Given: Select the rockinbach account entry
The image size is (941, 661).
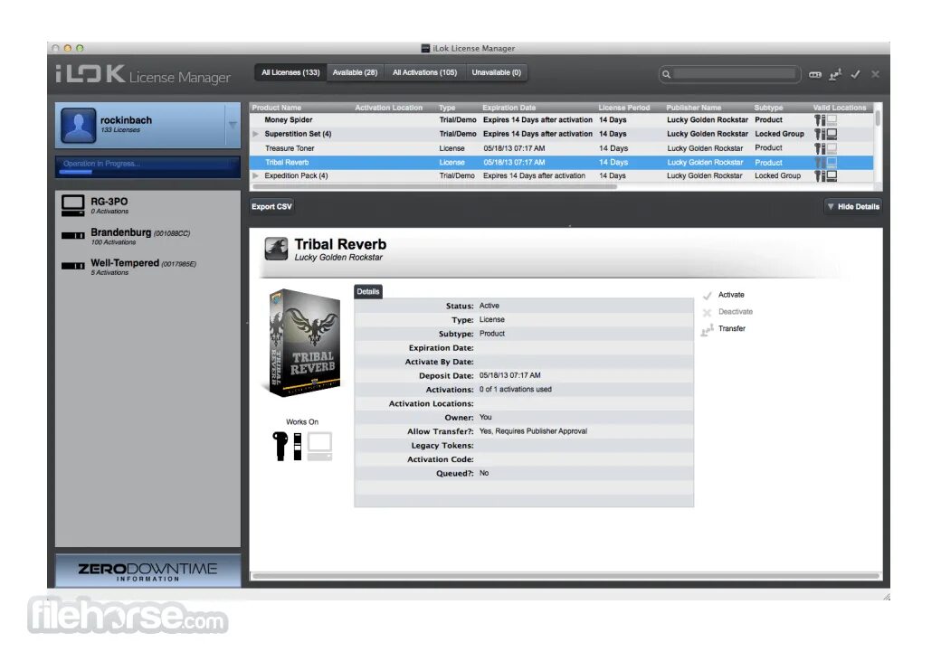Looking at the screenshot, I should pyautogui.click(x=147, y=125).
